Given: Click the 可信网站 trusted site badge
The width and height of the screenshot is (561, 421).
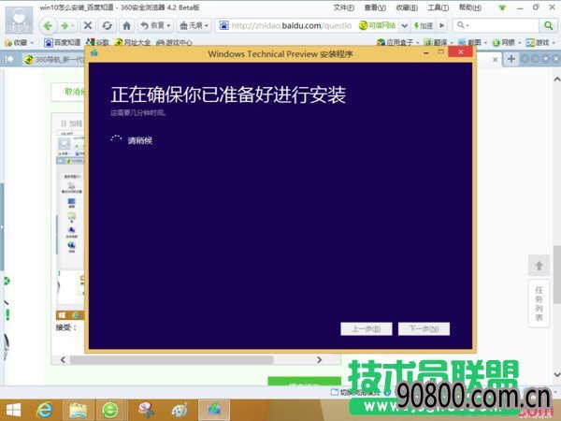Looking at the screenshot, I should (x=378, y=26).
